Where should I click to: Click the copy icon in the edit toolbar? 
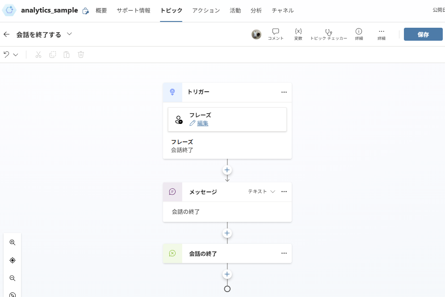click(53, 55)
